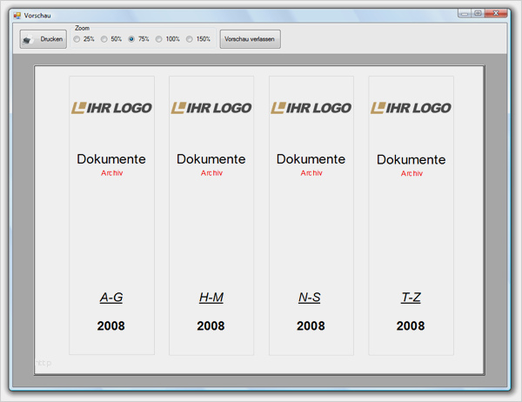Screen dimensions: 522x402
Task: Click red Archiv text on the N-S label
Action: 311,173
